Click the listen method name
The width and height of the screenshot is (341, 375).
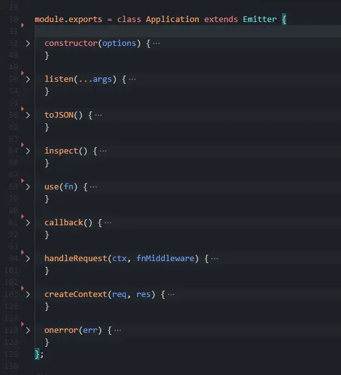point(59,79)
